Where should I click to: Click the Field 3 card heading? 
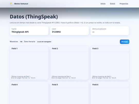click(x=95, y=49)
